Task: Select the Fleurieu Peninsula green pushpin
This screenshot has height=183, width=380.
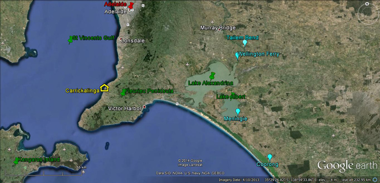Action: click(x=123, y=93)
